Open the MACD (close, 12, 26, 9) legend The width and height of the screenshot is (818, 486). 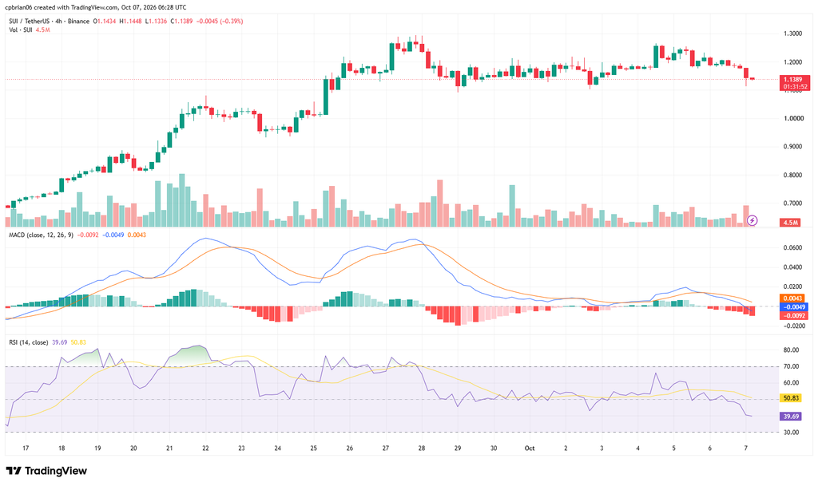point(42,235)
